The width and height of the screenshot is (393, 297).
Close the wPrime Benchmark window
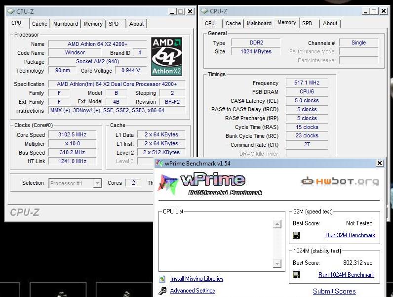coord(380,163)
